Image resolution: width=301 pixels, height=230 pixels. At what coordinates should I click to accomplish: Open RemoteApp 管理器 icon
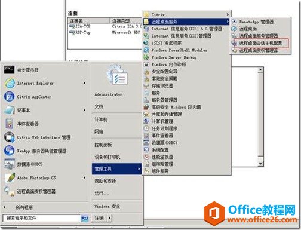[x=234, y=22]
